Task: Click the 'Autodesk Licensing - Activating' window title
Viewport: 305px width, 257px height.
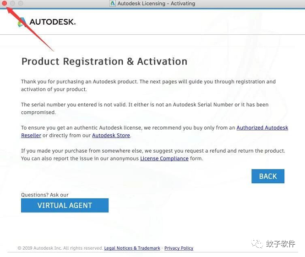Action: click(x=156, y=3)
